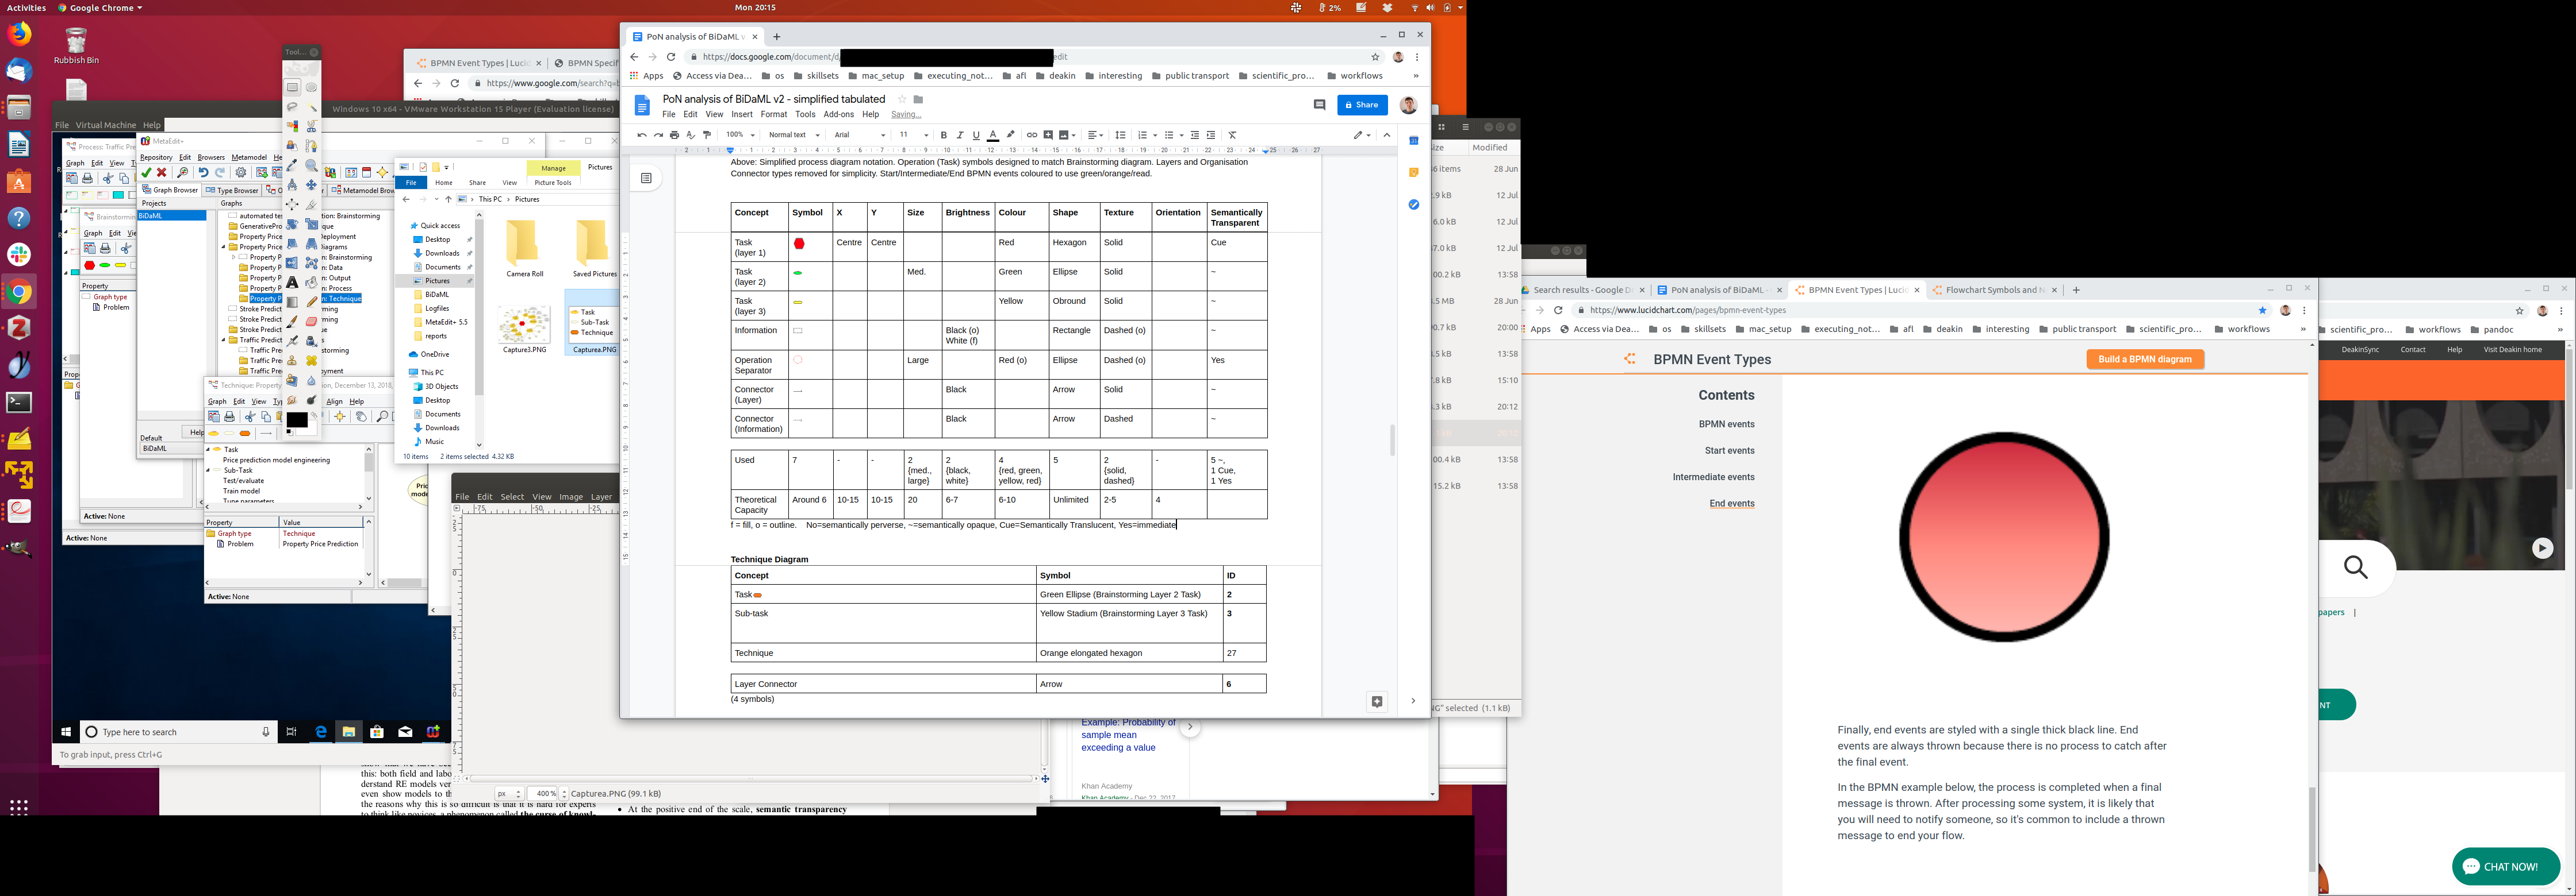Click the text color button

point(992,135)
